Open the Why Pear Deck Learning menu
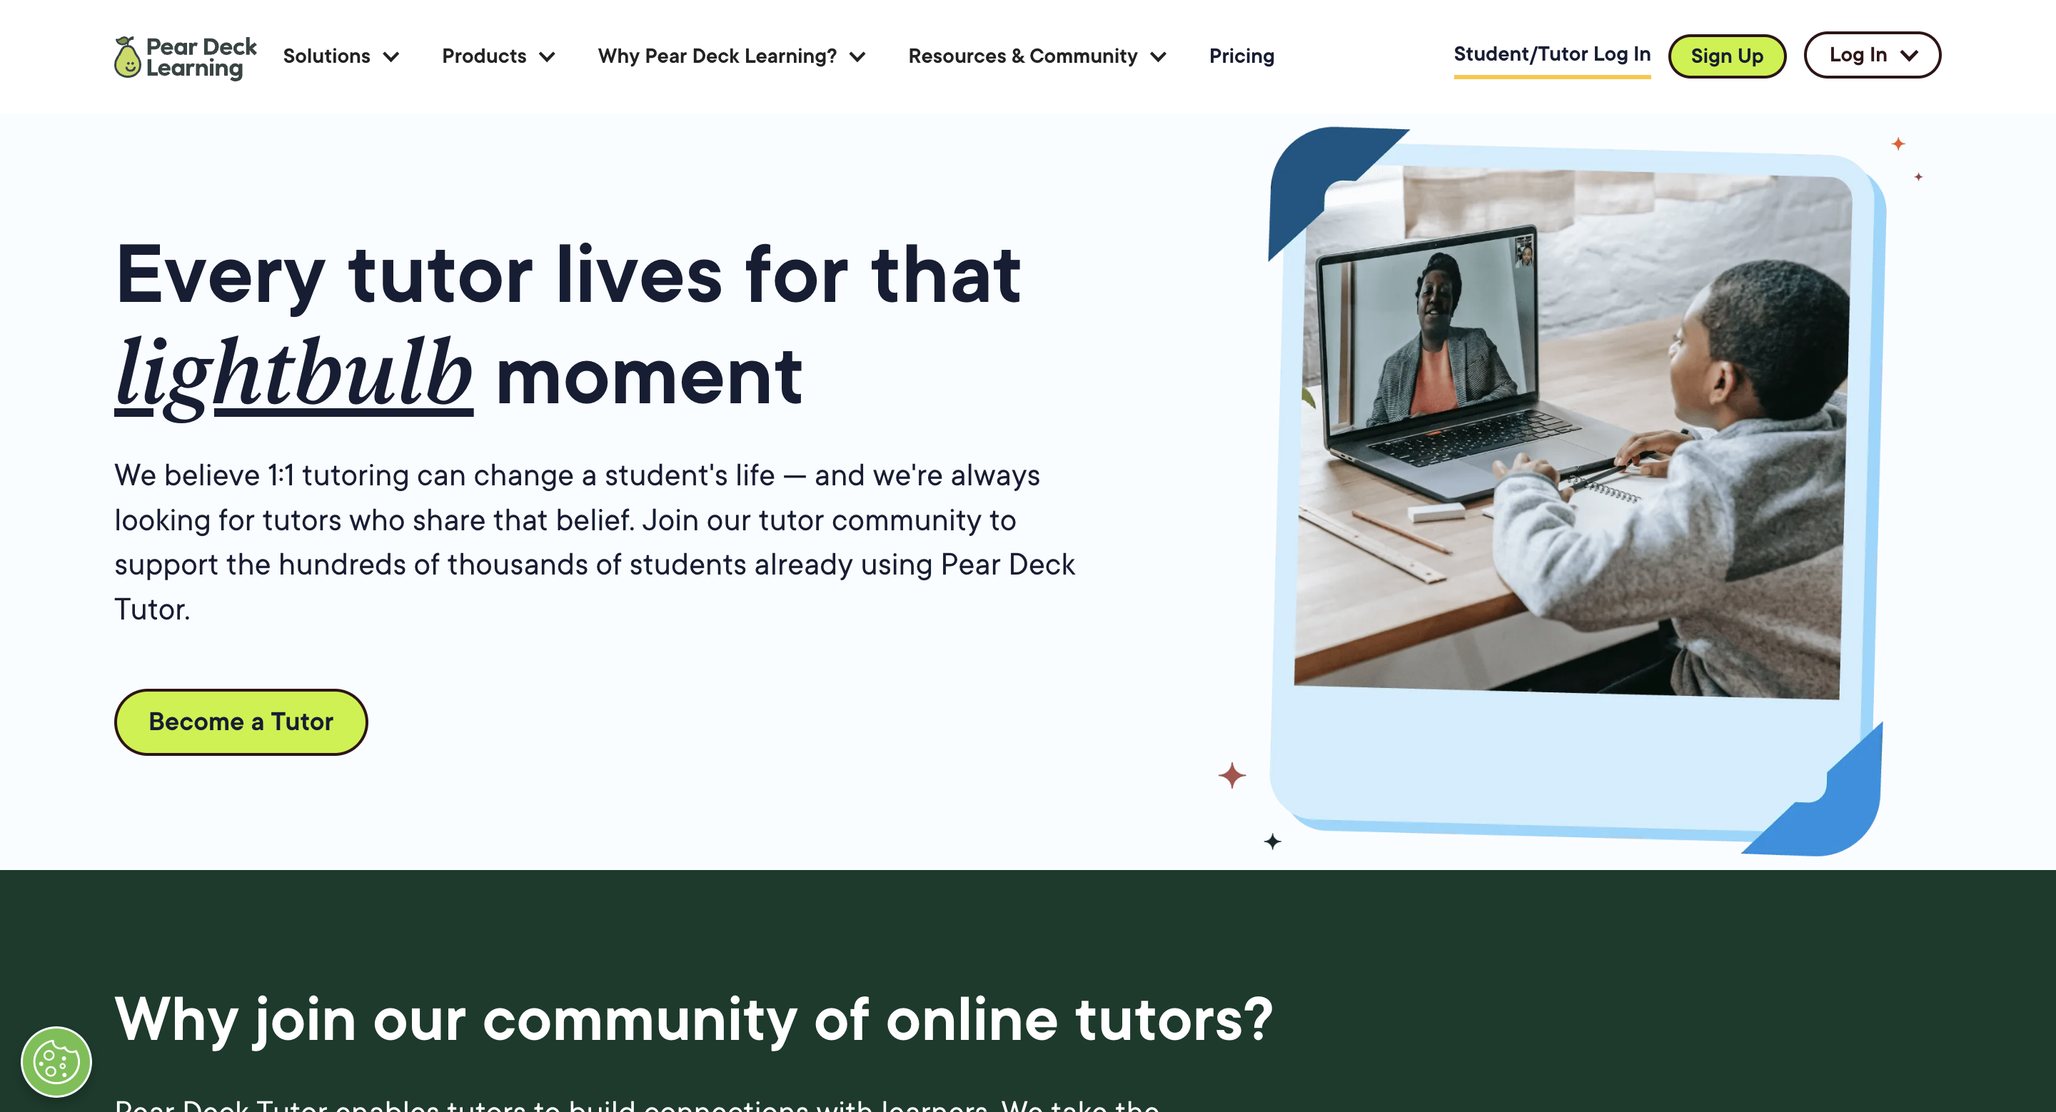This screenshot has height=1112, width=2056. (732, 56)
